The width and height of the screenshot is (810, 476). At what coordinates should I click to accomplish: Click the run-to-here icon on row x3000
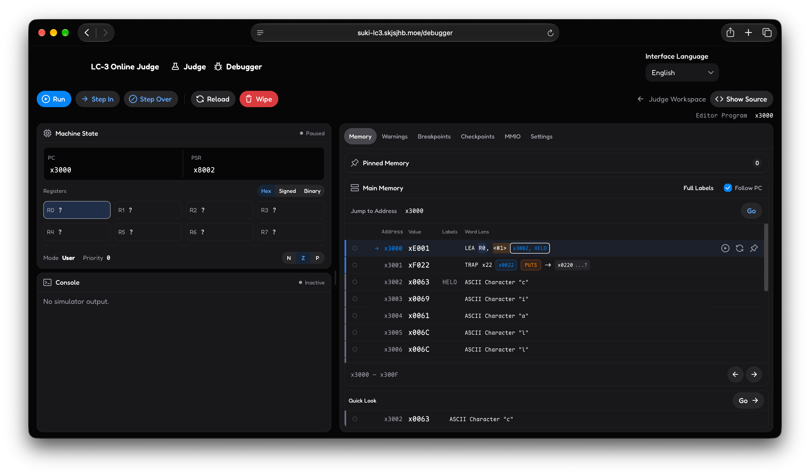(x=725, y=248)
